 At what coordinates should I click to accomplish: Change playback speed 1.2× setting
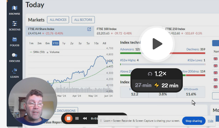coord(157,74)
